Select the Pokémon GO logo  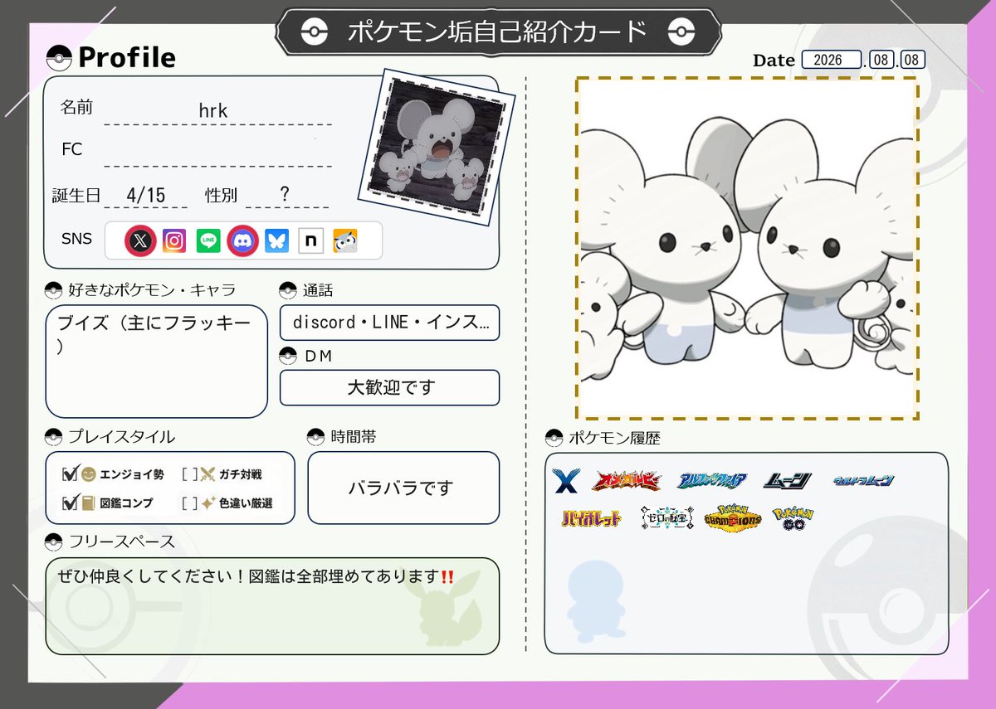point(793,517)
